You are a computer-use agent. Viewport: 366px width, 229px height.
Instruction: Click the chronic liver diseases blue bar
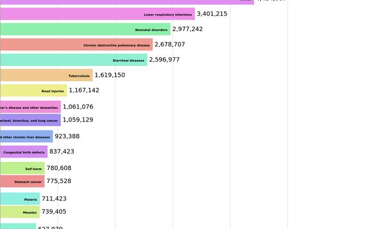click(x=26, y=137)
